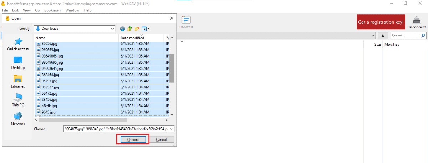Click Get a registration key button
The width and height of the screenshot is (428, 163).
point(381,22)
